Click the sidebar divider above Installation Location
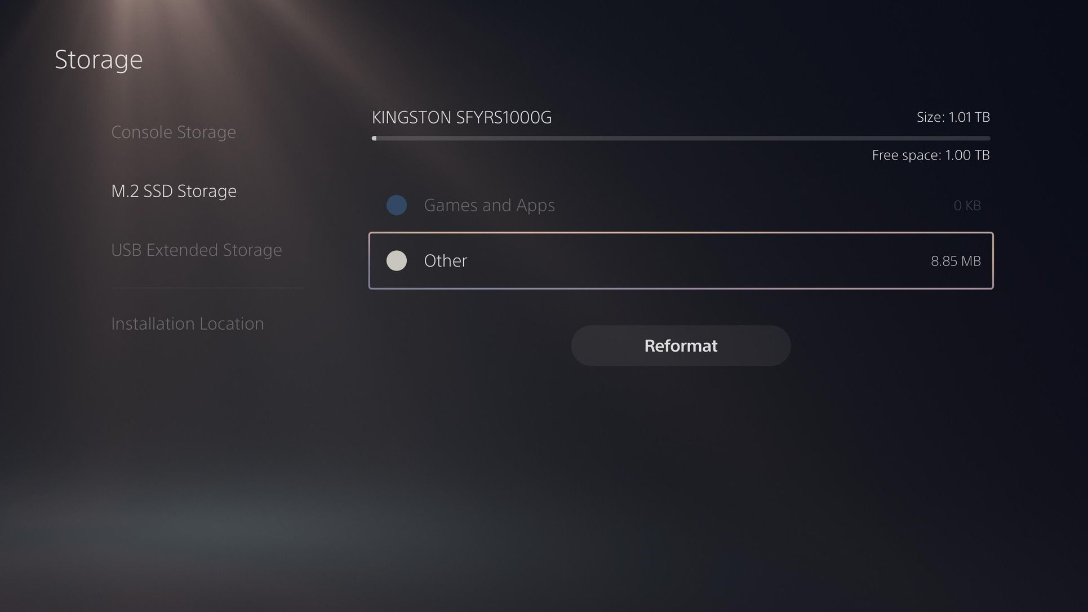The height and width of the screenshot is (612, 1088). [x=207, y=288]
